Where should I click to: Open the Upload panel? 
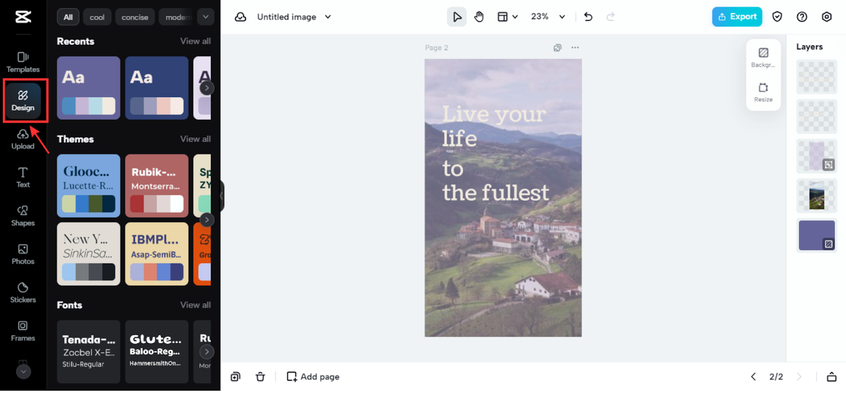click(x=23, y=139)
